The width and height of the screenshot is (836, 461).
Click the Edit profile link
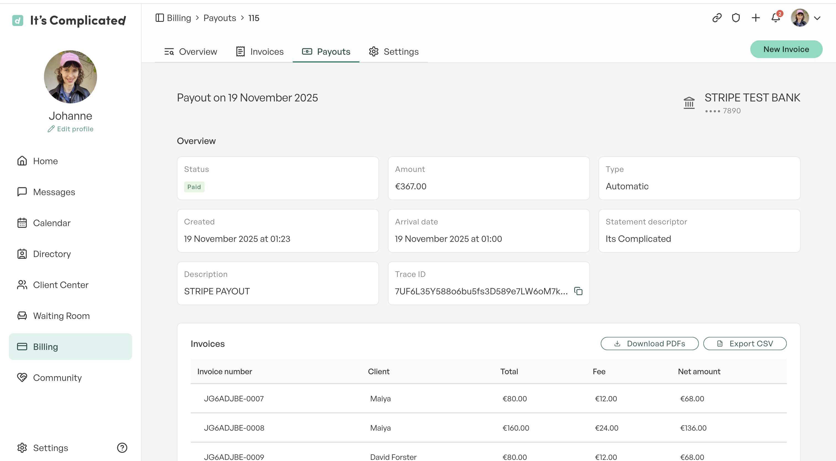pos(70,129)
